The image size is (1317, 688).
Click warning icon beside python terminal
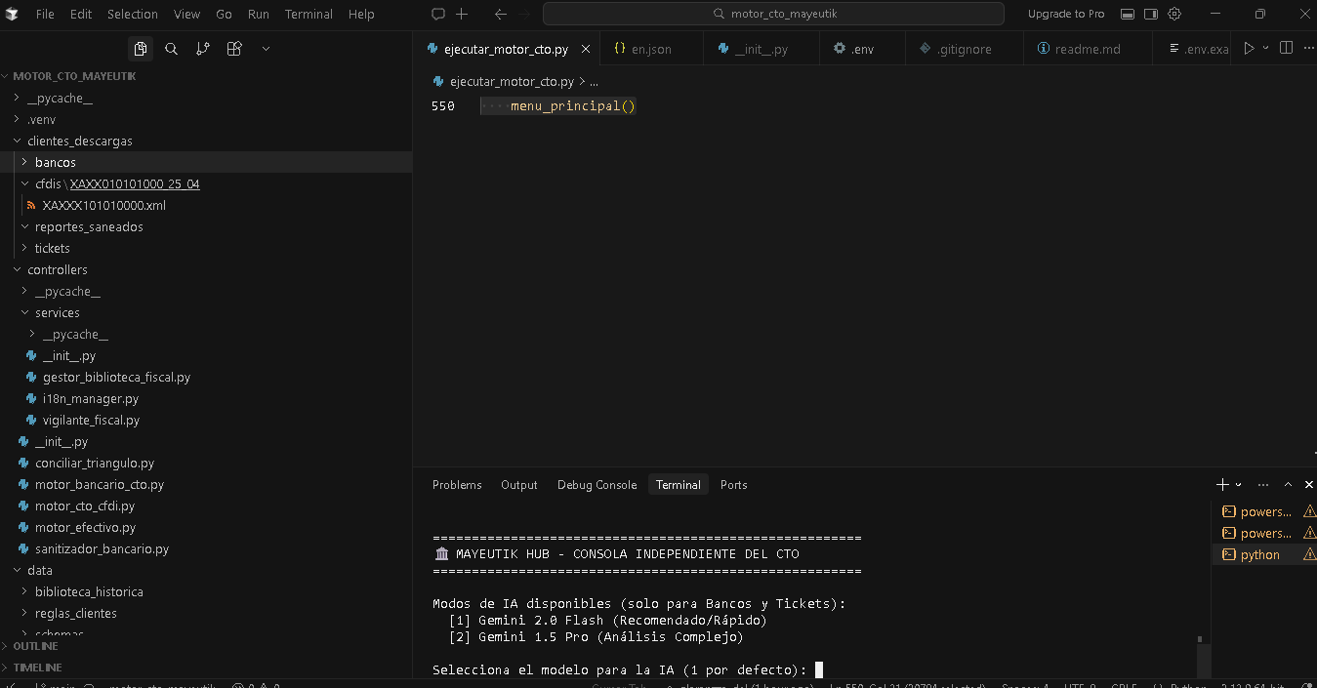pyautogui.click(x=1309, y=554)
